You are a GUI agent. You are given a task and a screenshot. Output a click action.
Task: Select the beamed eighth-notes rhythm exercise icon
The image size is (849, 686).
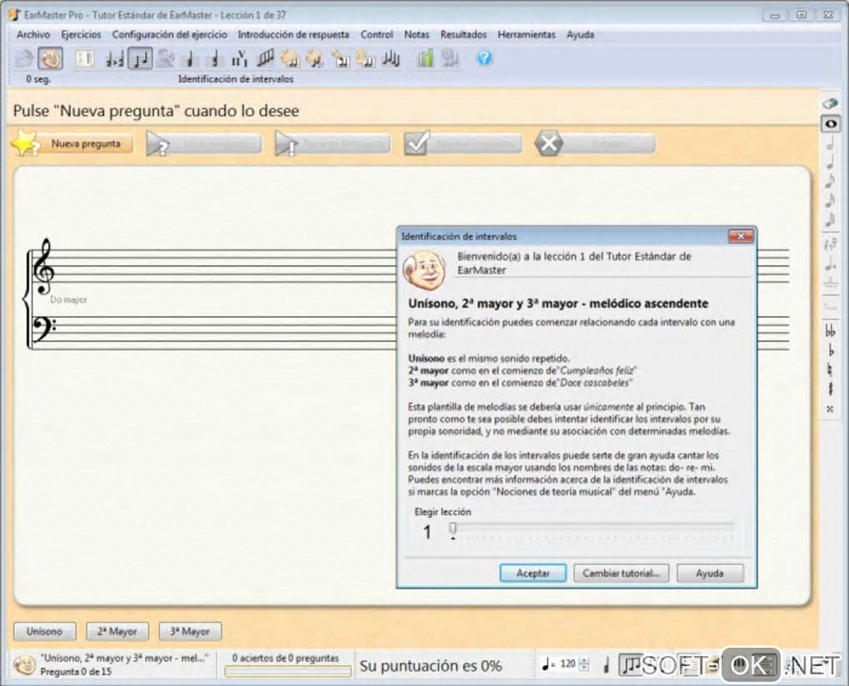click(x=265, y=58)
